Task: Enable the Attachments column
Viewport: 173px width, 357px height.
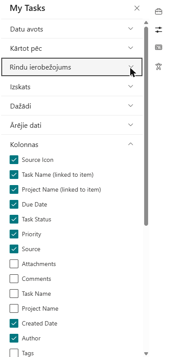Action: pos(14,264)
